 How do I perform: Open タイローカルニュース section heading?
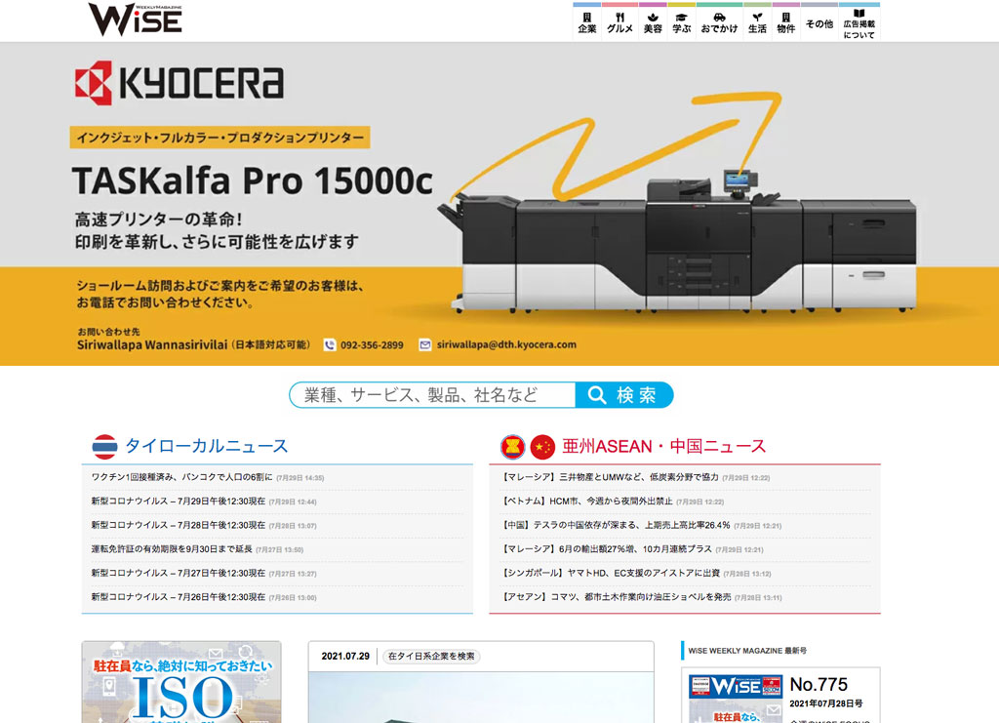(x=206, y=447)
